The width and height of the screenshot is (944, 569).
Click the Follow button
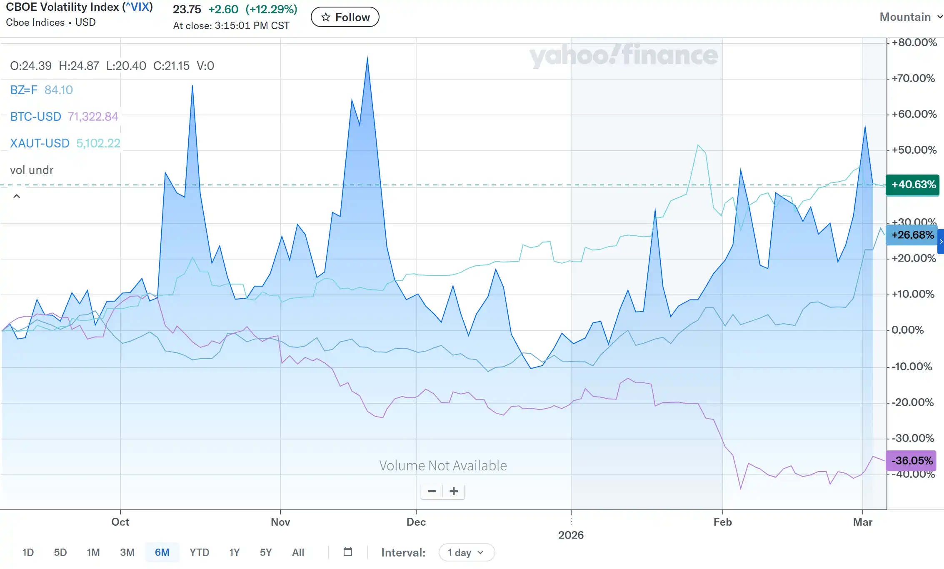[x=345, y=17]
